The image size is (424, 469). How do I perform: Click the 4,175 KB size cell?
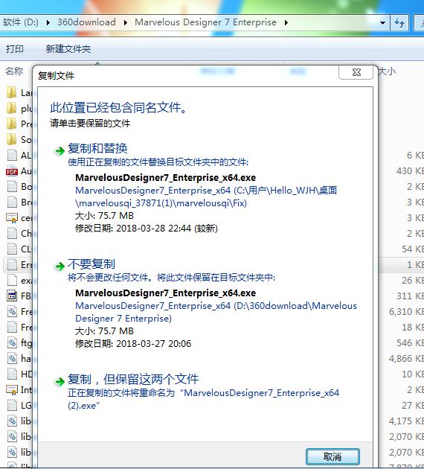click(x=406, y=421)
